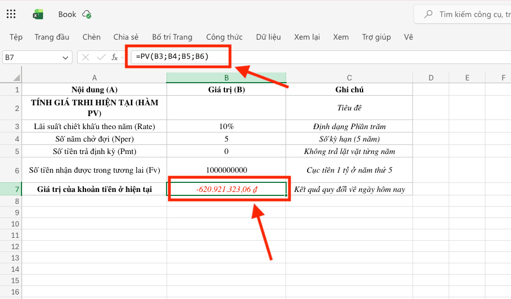Image resolution: width=511 pixels, height=299 pixels.
Task: Open the Dữ liệu tab
Action: point(268,37)
